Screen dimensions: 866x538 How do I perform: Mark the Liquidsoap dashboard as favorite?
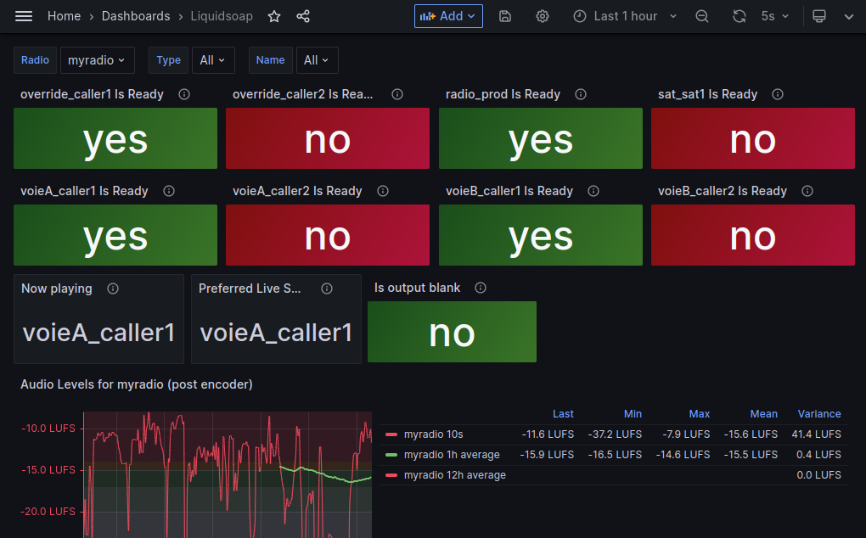click(274, 17)
